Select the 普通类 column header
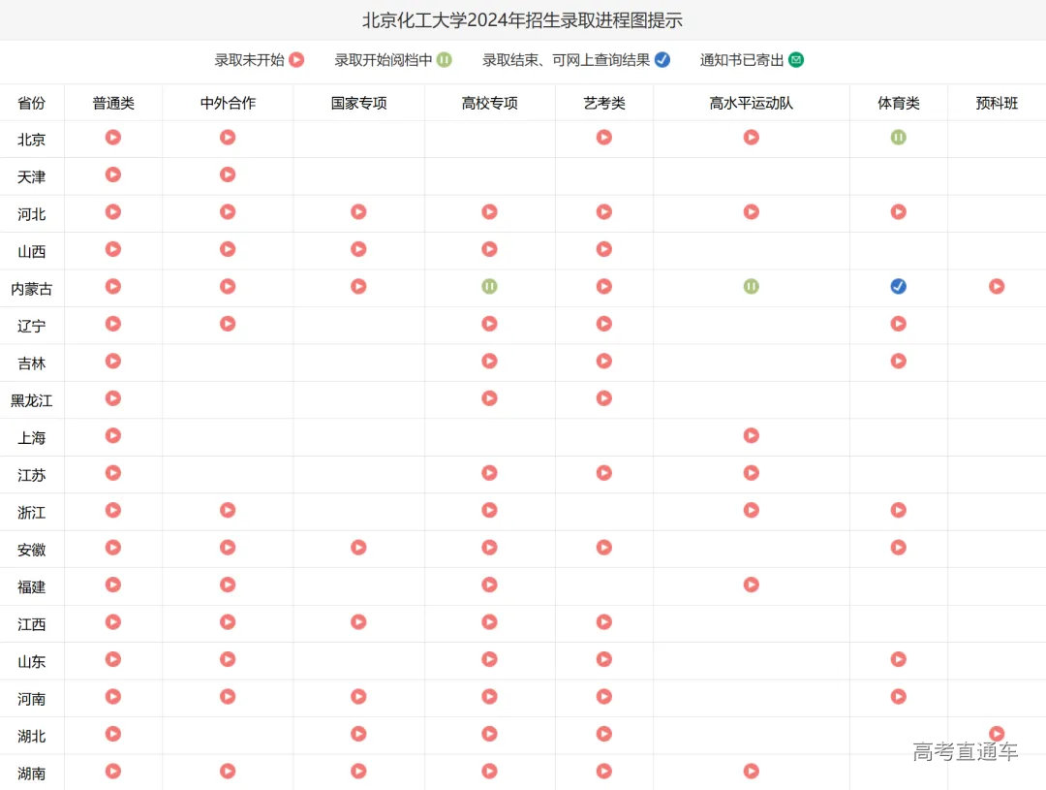 pos(113,103)
